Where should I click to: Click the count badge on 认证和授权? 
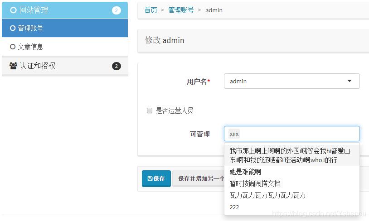[x=116, y=66]
